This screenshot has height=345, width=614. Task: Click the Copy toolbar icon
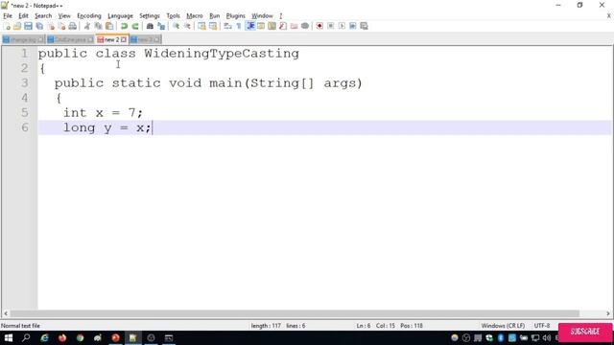click(x=98, y=26)
